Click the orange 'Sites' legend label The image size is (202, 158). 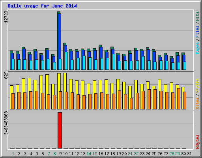(x=197, y=103)
